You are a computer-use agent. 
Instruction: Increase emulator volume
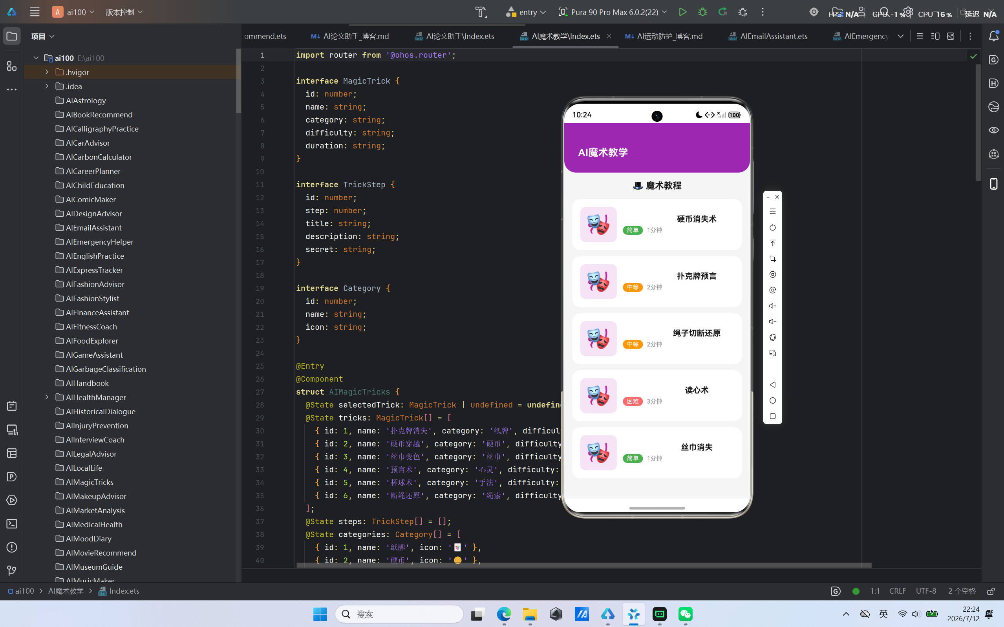(773, 306)
